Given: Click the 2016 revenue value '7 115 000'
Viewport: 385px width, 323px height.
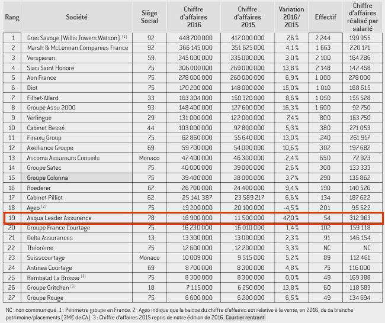Looking at the screenshot, I should click(x=199, y=288).
